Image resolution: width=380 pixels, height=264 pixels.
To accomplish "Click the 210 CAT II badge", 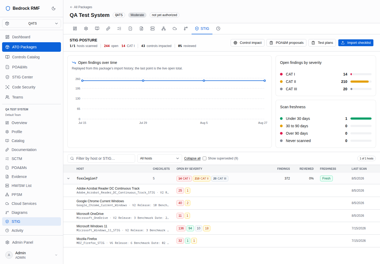I will pyautogui.click(x=202, y=178).
